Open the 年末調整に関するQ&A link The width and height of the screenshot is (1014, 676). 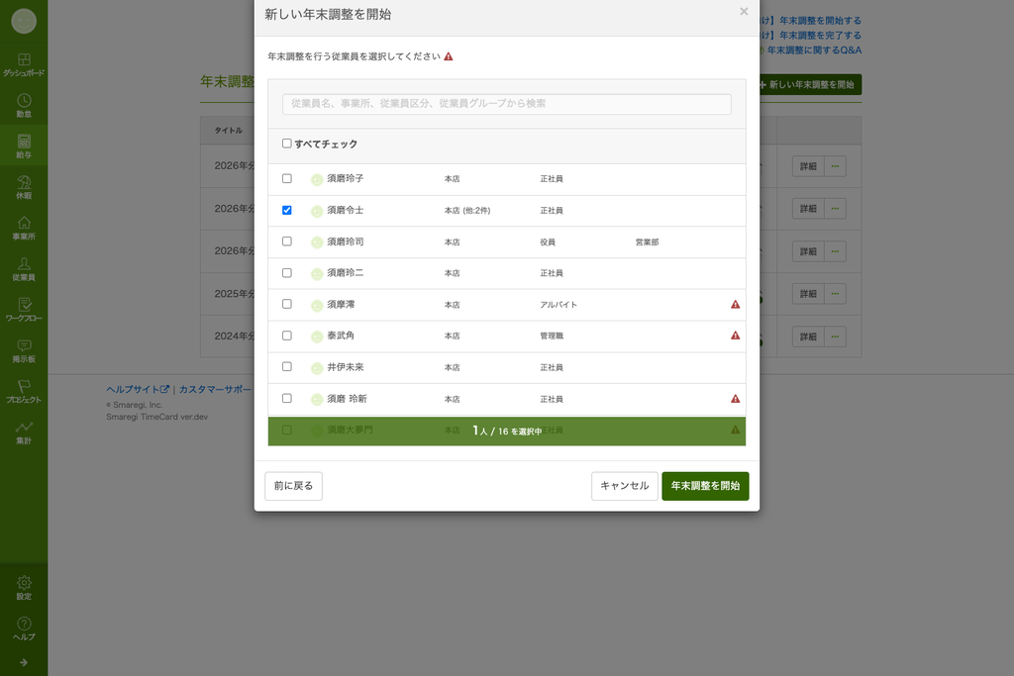(814, 50)
